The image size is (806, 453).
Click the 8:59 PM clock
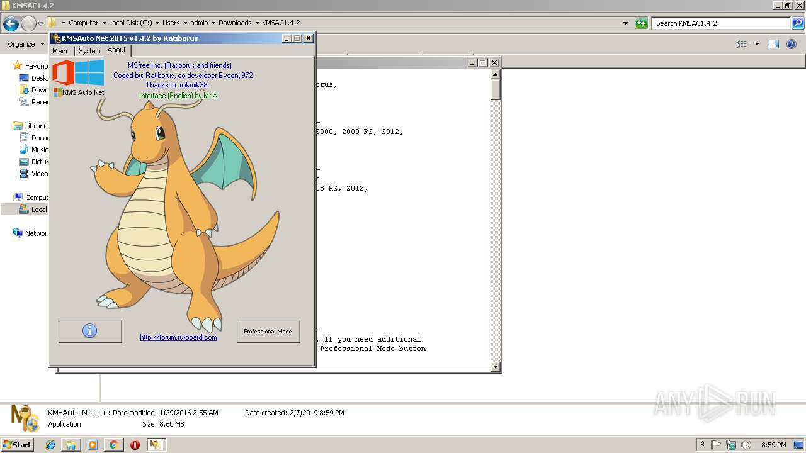774,445
